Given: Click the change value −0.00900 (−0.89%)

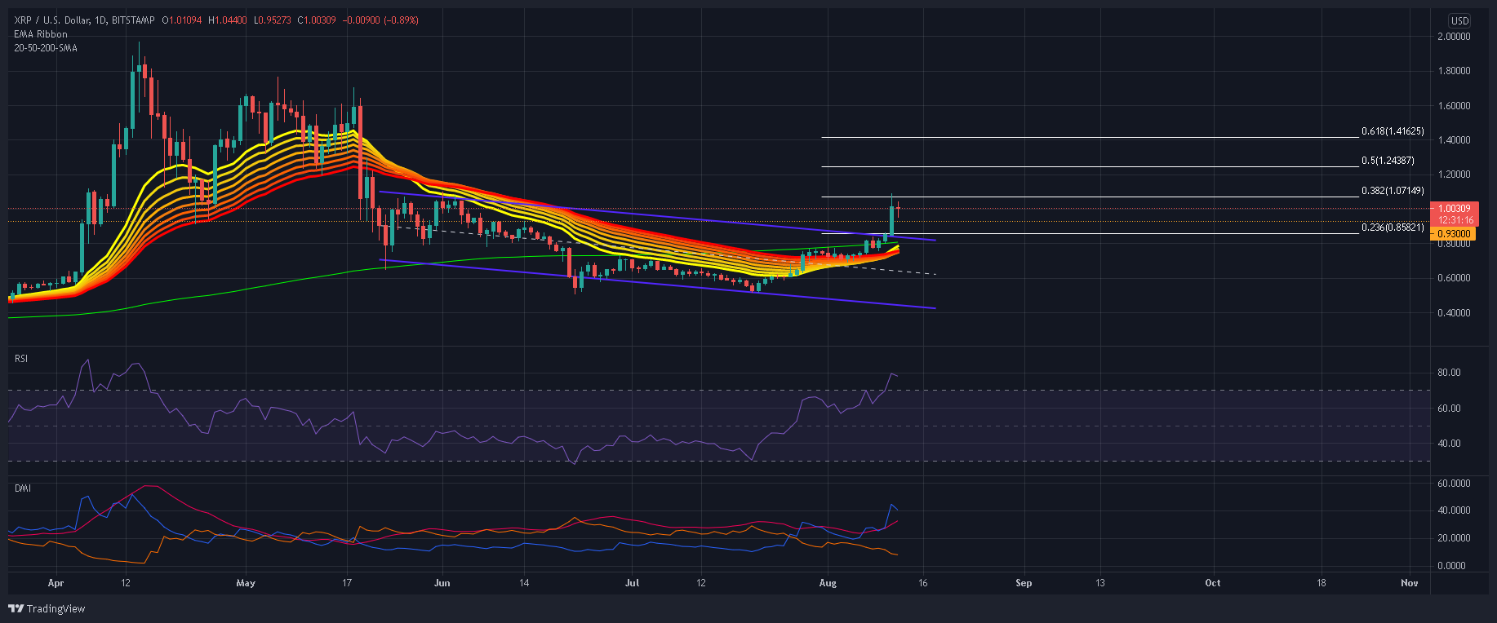Looking at the screenshot, I should coord(380,20).
